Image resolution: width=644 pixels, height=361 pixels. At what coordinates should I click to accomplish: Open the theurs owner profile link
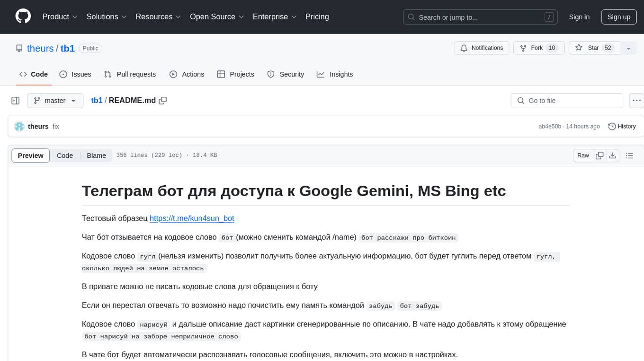[40, 48]
